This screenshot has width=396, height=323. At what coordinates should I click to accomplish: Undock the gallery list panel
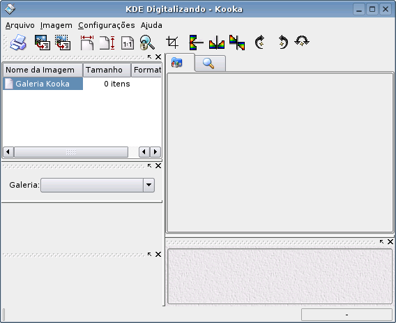click(x=149, y=57)
